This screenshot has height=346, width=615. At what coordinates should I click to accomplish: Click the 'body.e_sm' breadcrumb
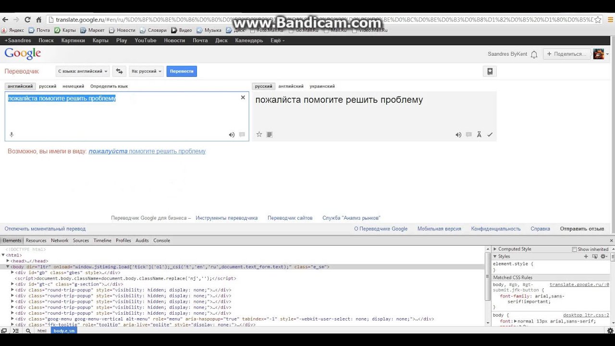(x=64, y=331)
